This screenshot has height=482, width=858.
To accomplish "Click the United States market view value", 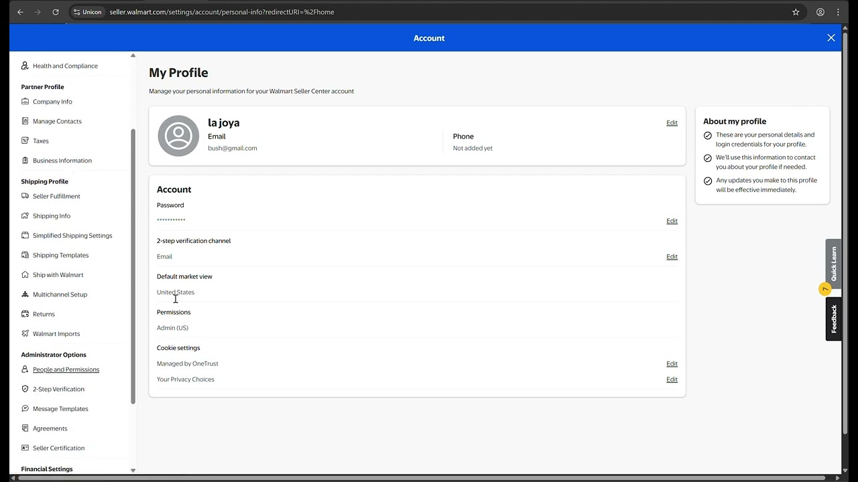I will (176, 292).
